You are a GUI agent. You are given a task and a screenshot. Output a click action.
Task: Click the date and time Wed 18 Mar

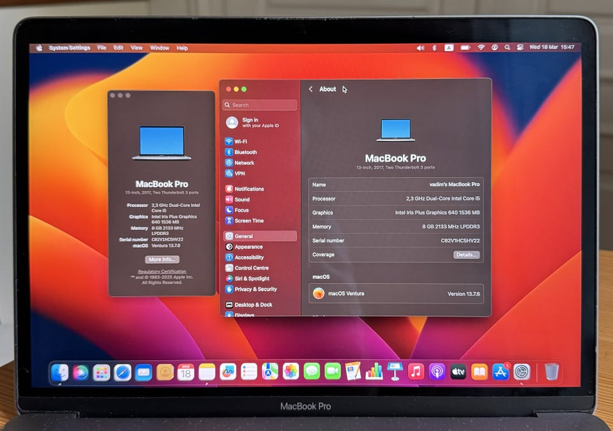pyautogui.click(x=551, y=47)
